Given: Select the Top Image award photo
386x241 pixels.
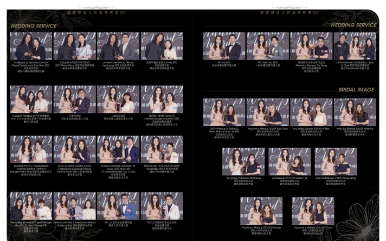Looking at the screenshot, I should click(243, 162).
